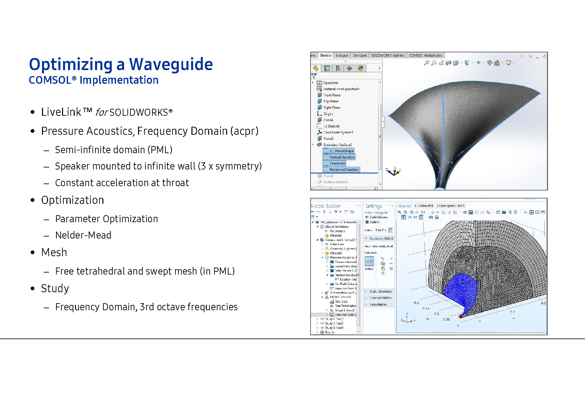
Task: Switch to the Evaluate tab
Action: pos(342,55)
